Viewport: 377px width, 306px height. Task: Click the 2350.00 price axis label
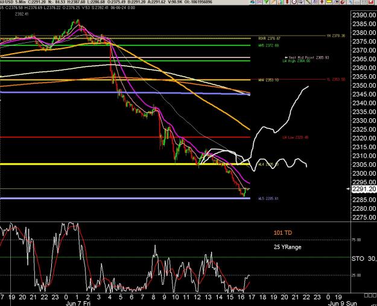click(364, 85)
